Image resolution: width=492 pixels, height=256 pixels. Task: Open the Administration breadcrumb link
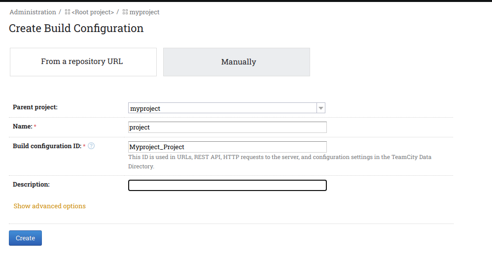point(33,12)
